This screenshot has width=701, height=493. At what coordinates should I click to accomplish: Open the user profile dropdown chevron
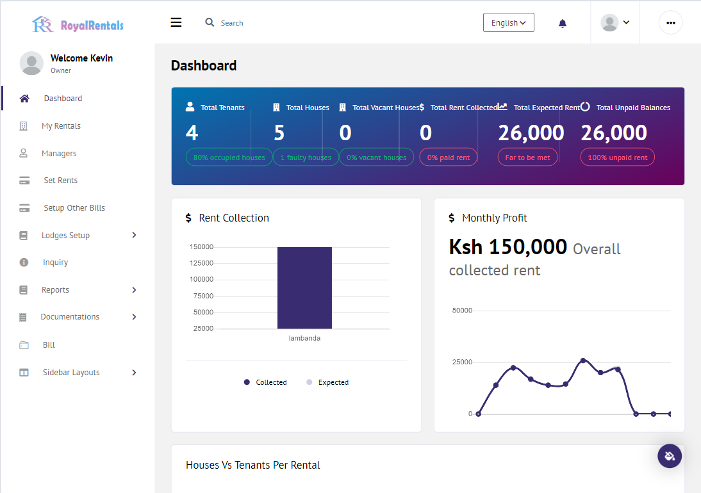(x=626, y=22)
